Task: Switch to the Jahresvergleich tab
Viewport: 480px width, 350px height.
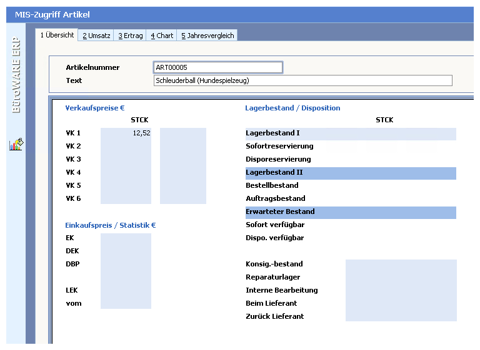Action: coord(207,36)
